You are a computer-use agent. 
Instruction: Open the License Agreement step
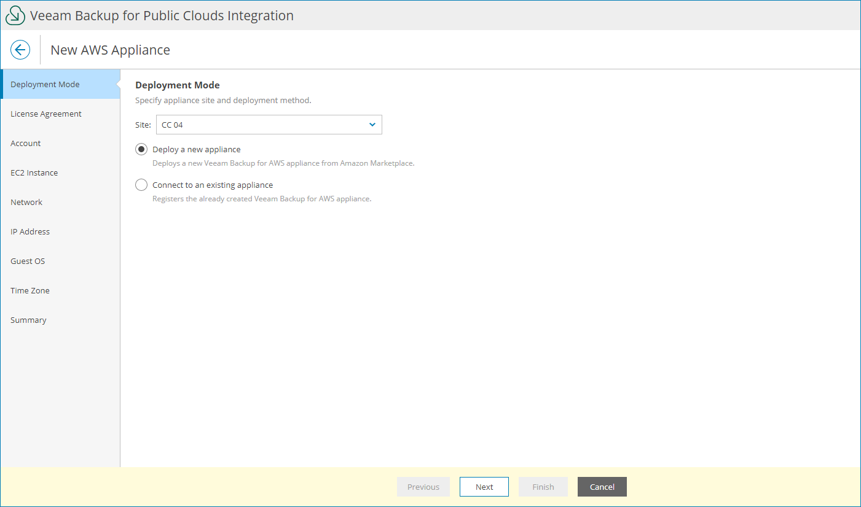[x=45, y=114]
